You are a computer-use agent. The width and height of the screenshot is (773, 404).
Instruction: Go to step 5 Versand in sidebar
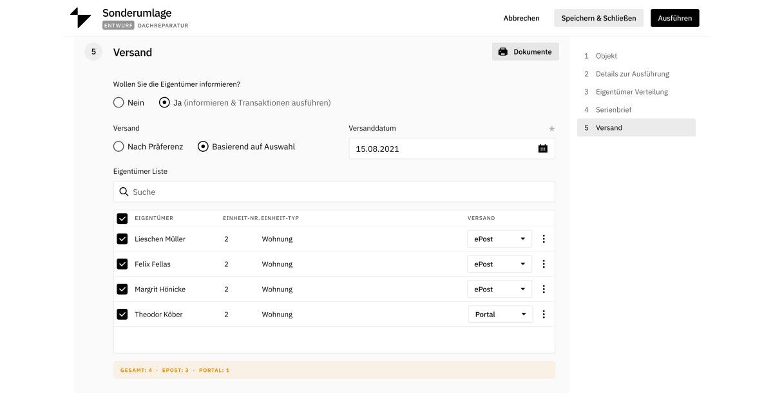click(636, 127)
